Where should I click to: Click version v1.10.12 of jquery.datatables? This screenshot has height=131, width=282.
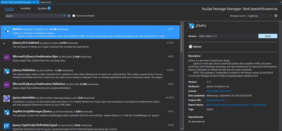point(170,98)
